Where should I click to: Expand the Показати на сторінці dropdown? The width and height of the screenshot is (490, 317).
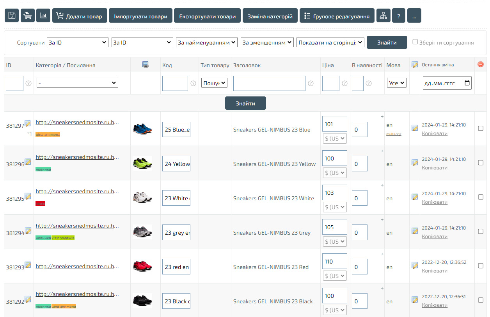pos(330,43)
